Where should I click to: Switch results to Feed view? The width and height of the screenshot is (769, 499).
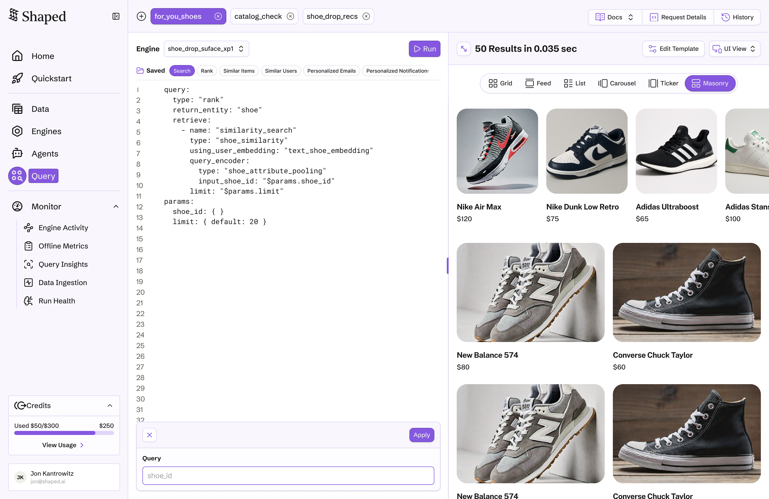[538, 83]
